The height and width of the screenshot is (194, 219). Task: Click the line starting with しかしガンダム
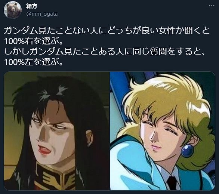click(105, 52)
